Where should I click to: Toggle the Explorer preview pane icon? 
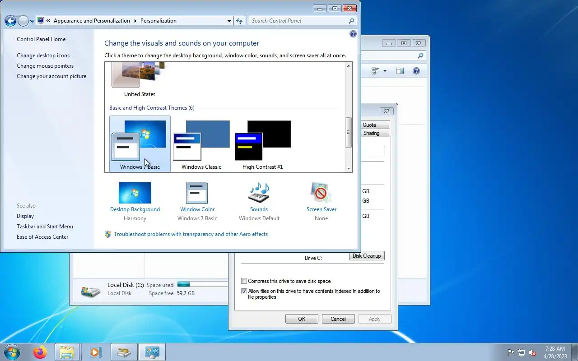pyautogui.click(x=400, y=71)
